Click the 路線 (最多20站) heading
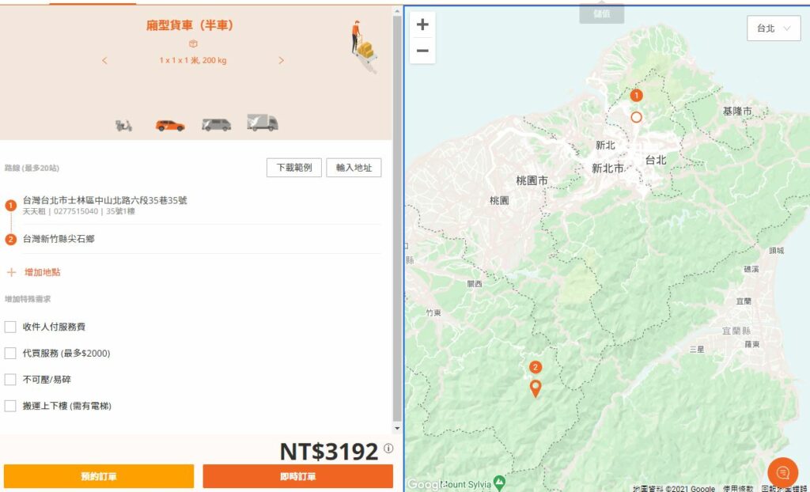Viewport: 810px width, 492px height. (32, 168)
